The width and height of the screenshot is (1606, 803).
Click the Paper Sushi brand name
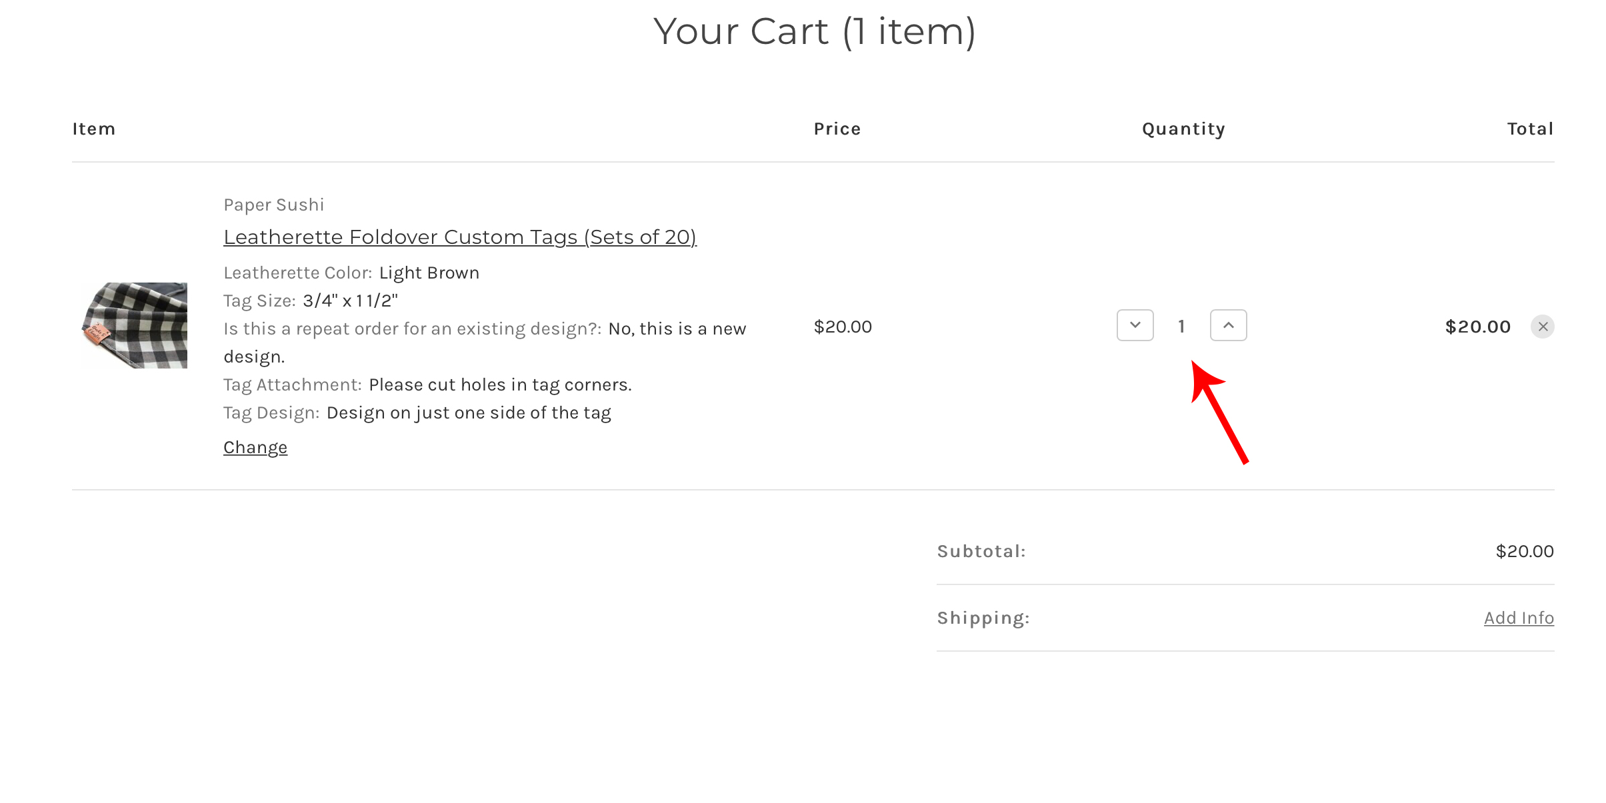[x=273, y=205]
